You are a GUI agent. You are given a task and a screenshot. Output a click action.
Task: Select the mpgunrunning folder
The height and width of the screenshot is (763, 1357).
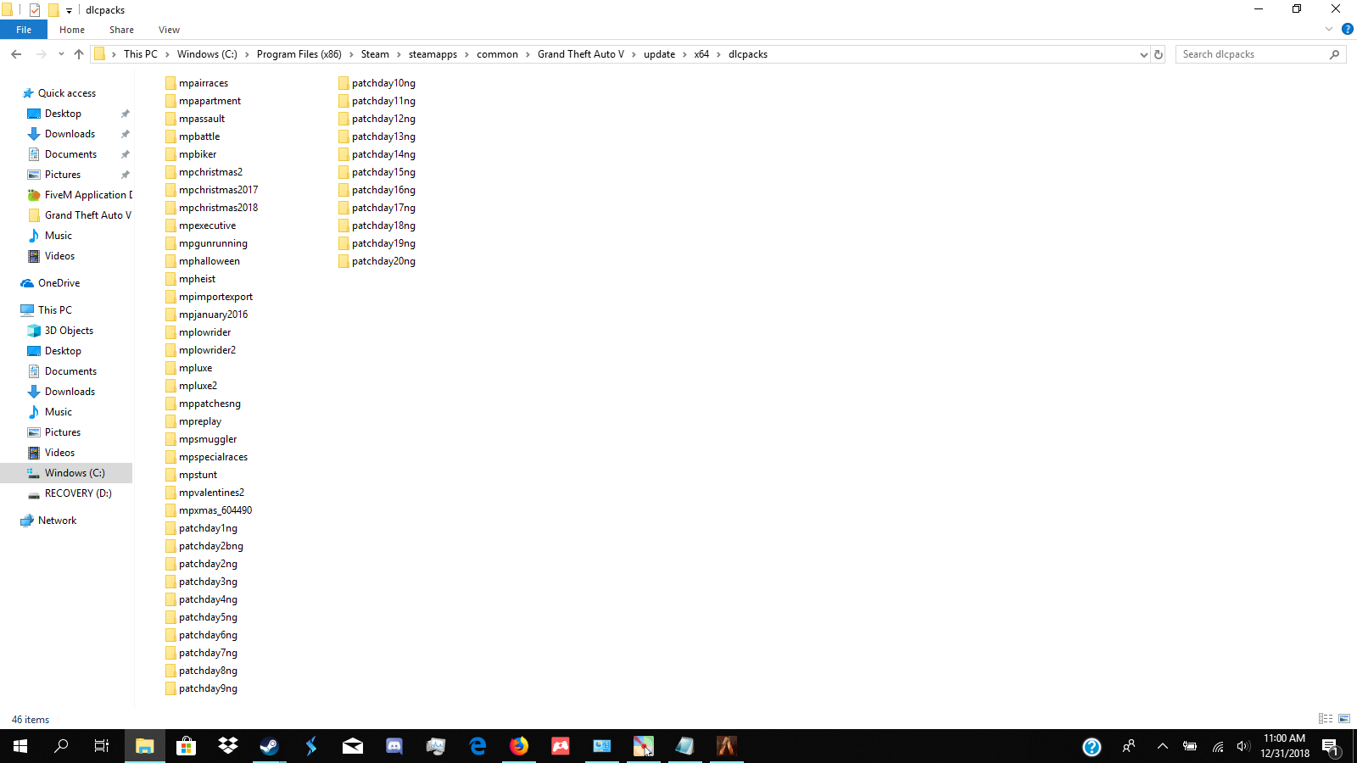[207, 243]
